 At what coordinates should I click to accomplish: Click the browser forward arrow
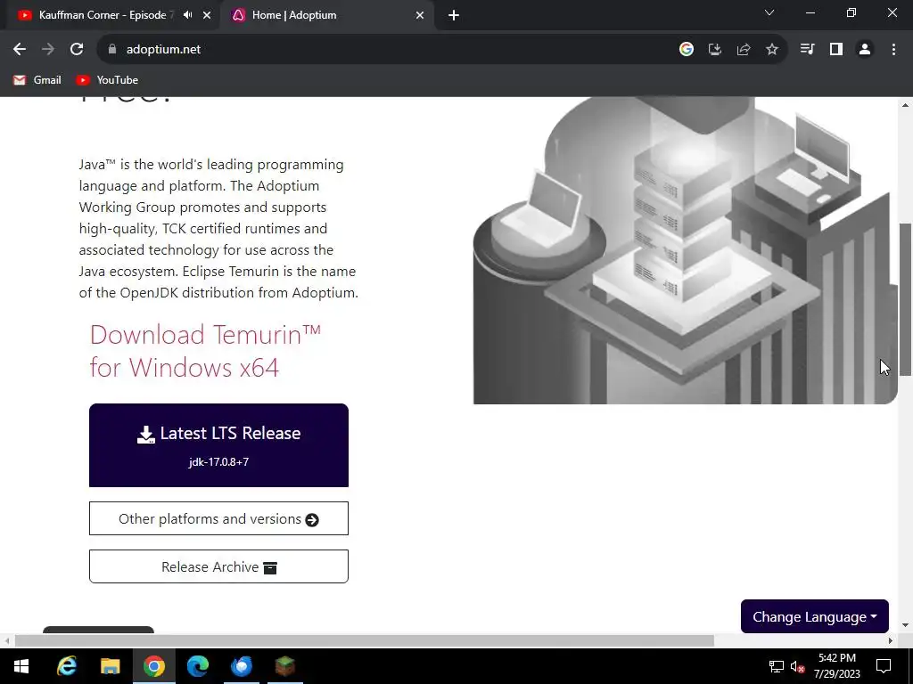tap(48, 50)
